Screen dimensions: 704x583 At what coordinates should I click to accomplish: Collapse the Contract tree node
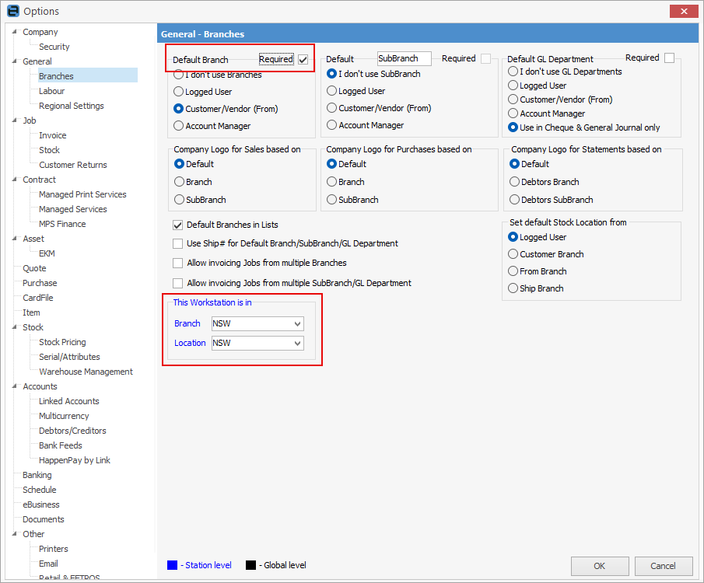click(14, 180)
